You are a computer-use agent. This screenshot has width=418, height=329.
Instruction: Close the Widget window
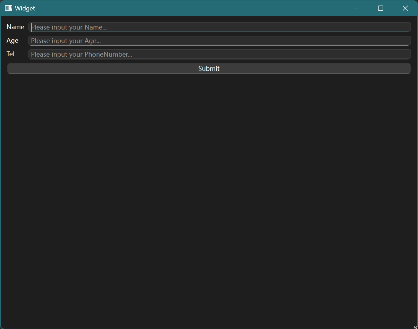[x=405, y=8]
